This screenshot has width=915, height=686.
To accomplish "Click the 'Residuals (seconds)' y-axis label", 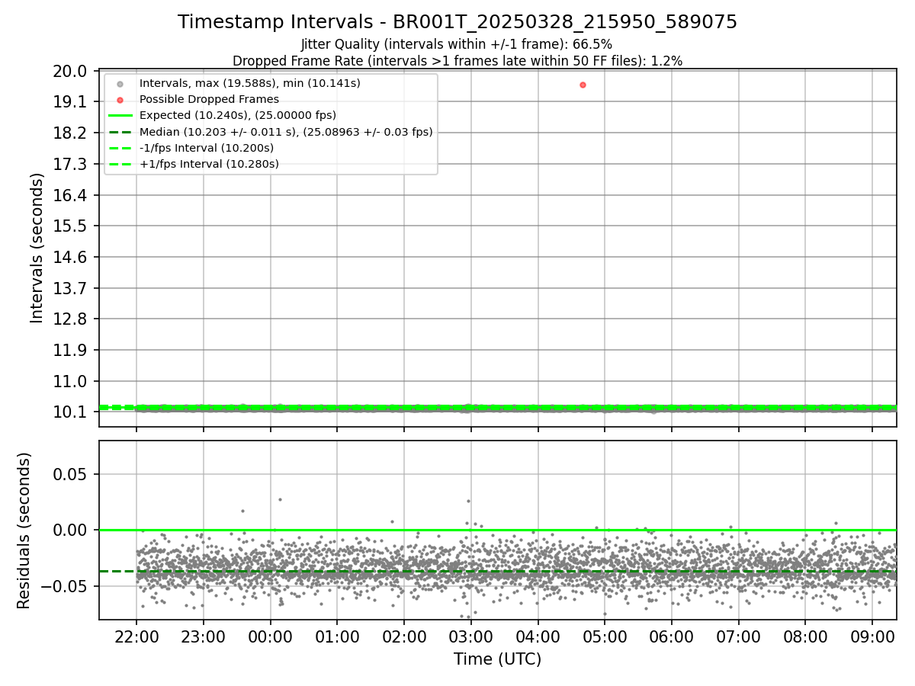I will point(24,531).
